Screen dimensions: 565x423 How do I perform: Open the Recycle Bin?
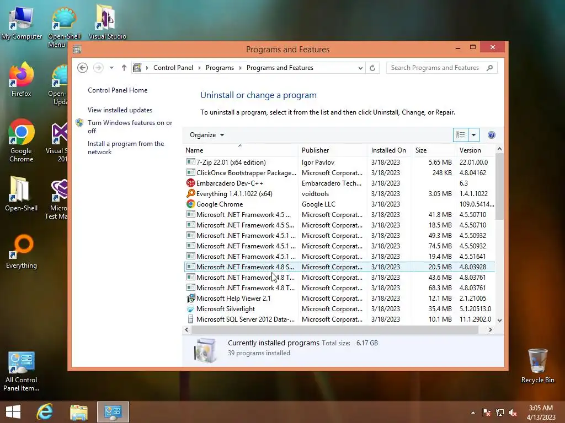pos(537,366)
